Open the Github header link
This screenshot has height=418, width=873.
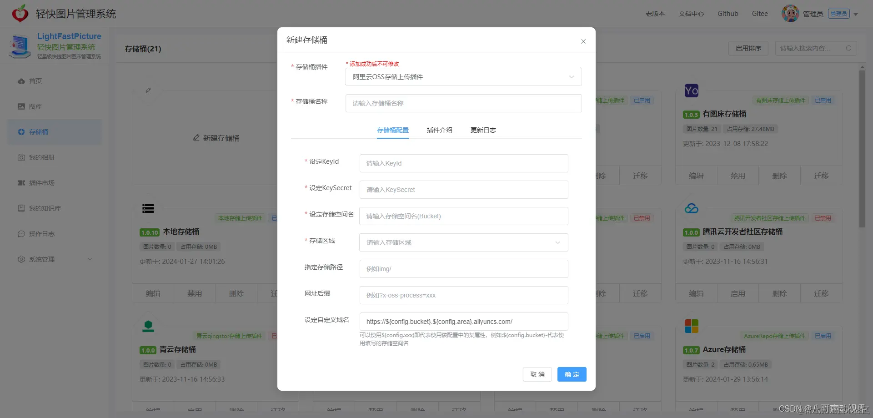(728, 14)
